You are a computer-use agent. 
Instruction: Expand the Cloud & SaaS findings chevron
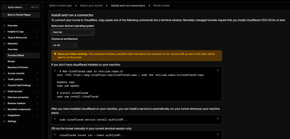coord(37,85)
